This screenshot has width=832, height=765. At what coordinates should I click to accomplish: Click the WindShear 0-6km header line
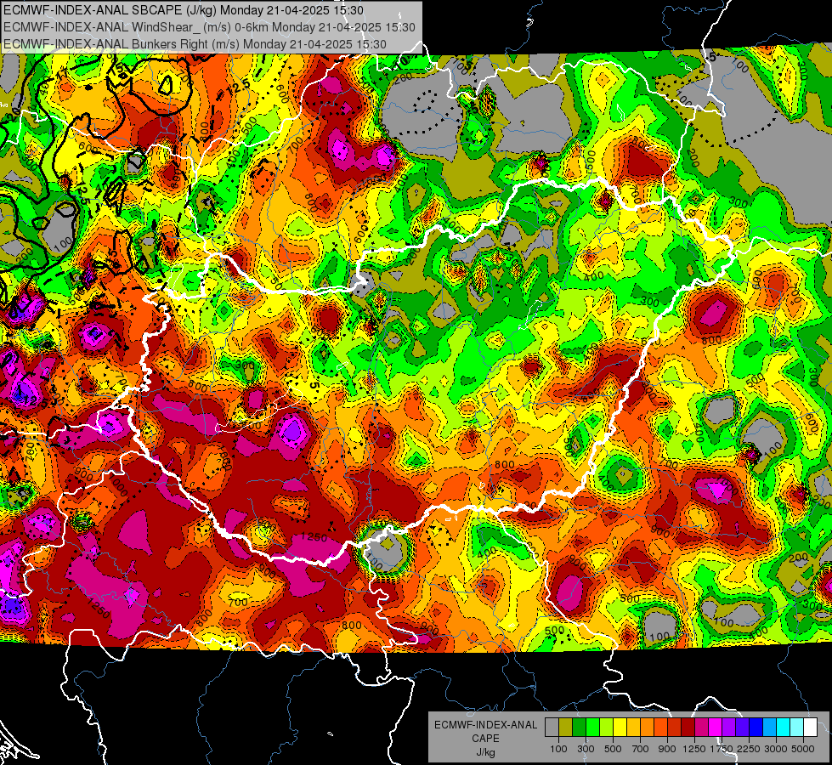click(209, 27)
